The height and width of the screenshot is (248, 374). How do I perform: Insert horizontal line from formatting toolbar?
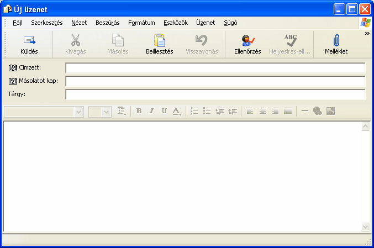tap(305, 110)
